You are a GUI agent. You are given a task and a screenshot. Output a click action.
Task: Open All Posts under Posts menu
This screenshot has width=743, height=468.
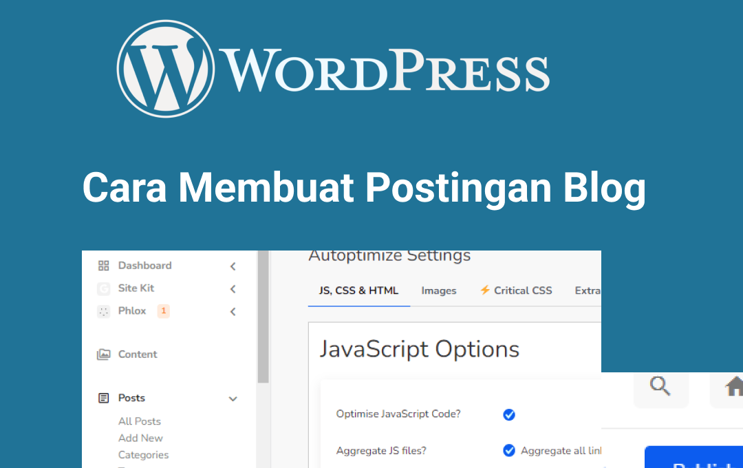[140, 421]
